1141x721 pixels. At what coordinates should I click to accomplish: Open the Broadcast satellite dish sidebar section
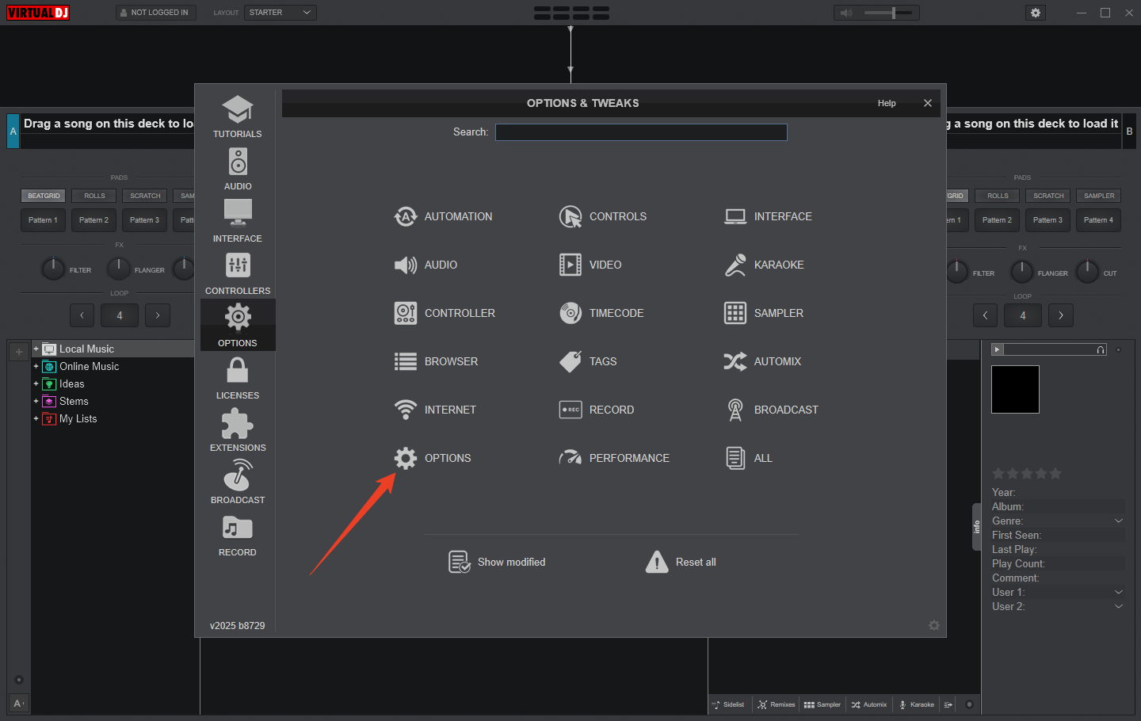pos(237,483)
